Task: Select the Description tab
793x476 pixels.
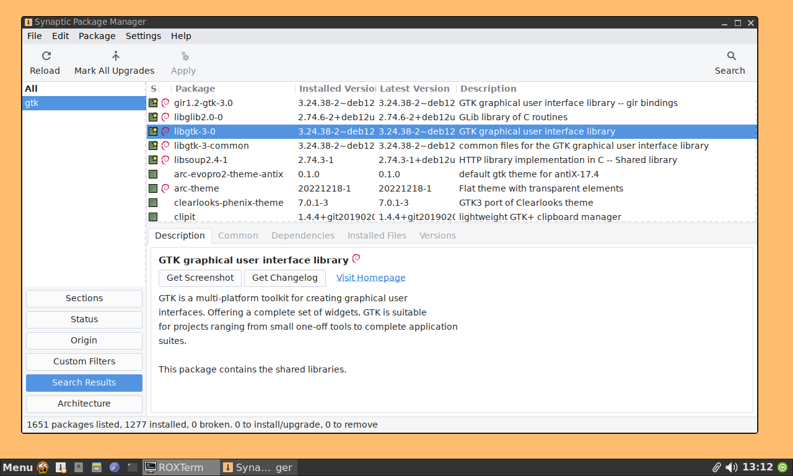Action: pos(180,236)
